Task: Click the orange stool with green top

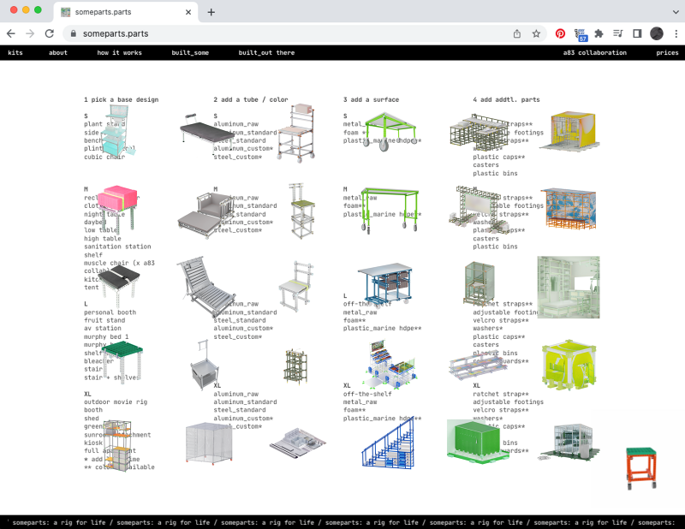Action: pos(640,467)
